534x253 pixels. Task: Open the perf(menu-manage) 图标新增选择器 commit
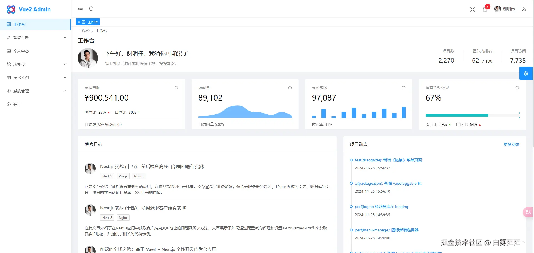pos(387,230)
